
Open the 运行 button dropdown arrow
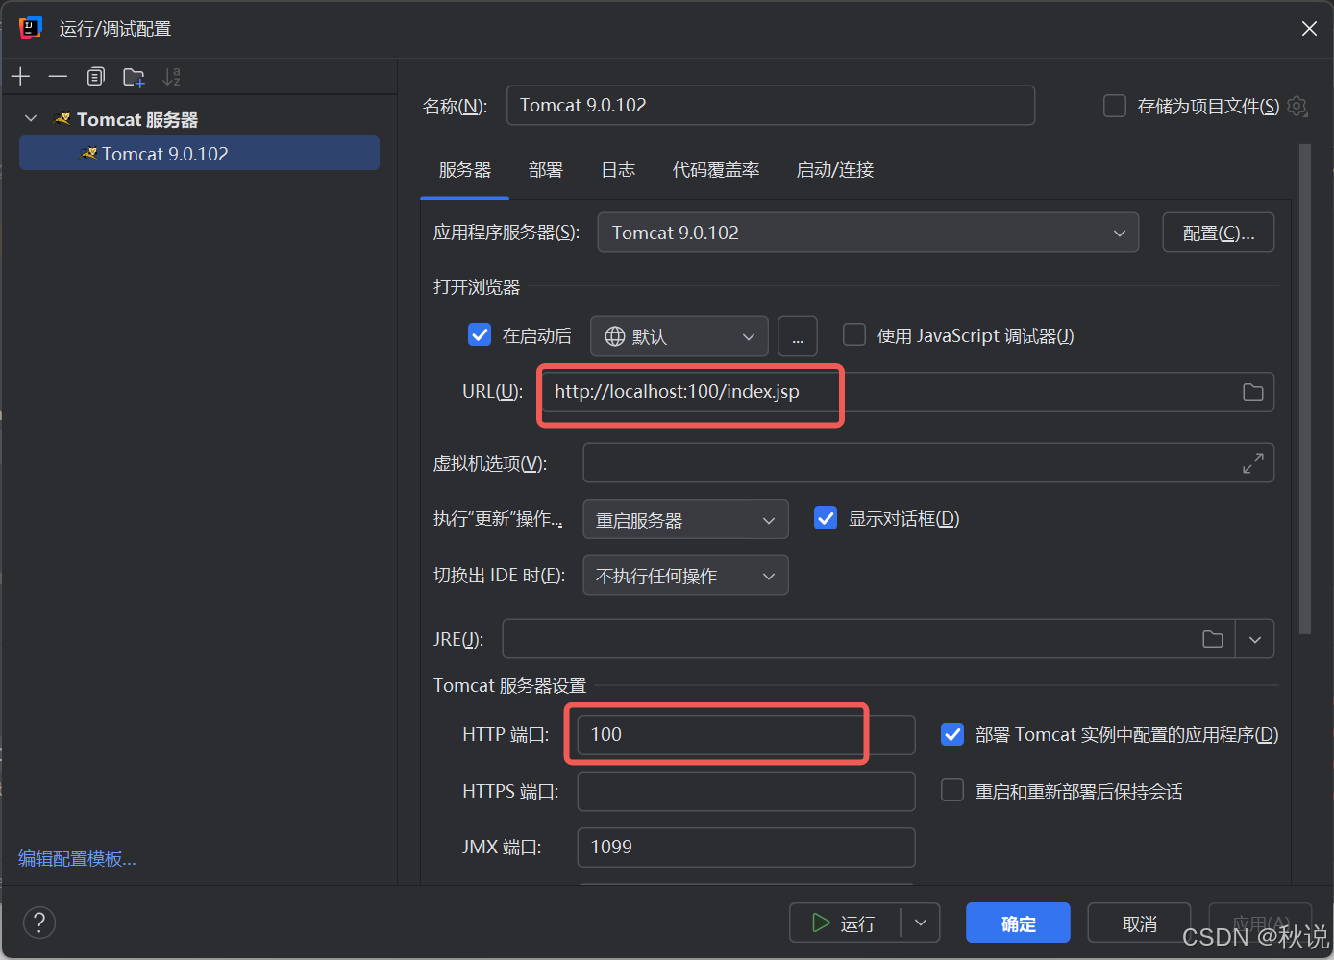coord(921,923)
